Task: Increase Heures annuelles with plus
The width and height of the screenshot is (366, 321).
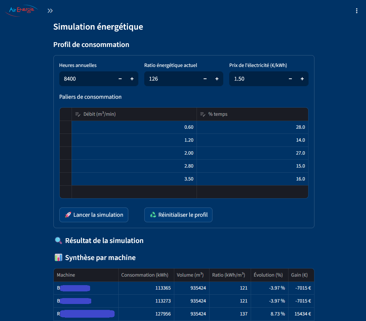Action: click(x=132, y=79)
